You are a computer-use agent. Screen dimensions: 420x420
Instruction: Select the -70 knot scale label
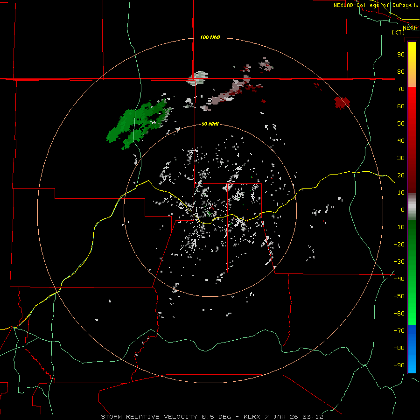click(399, 331)
